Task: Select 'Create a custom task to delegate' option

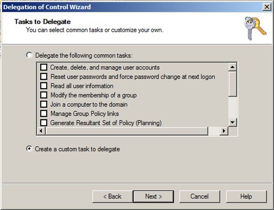Action: [29, 149]
